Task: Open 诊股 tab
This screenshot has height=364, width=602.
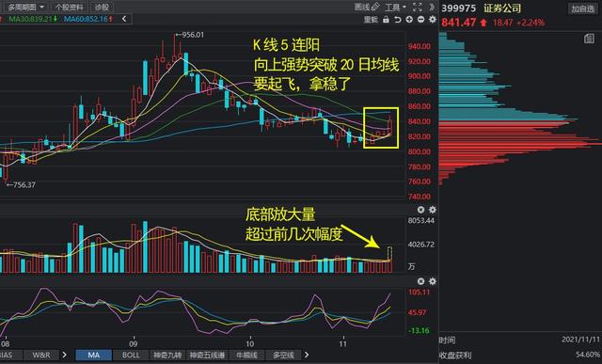Action: point(102,7)
